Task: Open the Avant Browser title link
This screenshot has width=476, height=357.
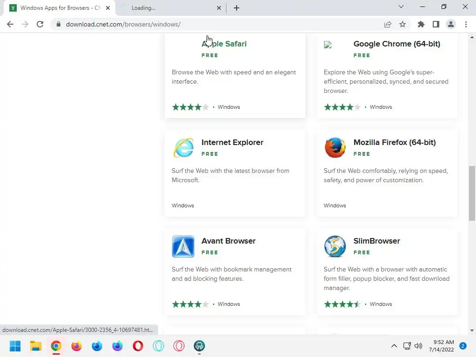Action: 229,241
